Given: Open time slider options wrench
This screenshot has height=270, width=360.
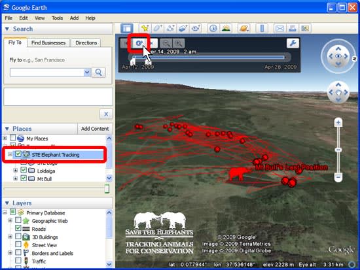Looking at the screenshot, I should coord(293,43).
